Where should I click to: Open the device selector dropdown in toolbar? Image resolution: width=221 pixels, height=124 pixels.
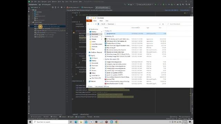(x=144, y=4)
